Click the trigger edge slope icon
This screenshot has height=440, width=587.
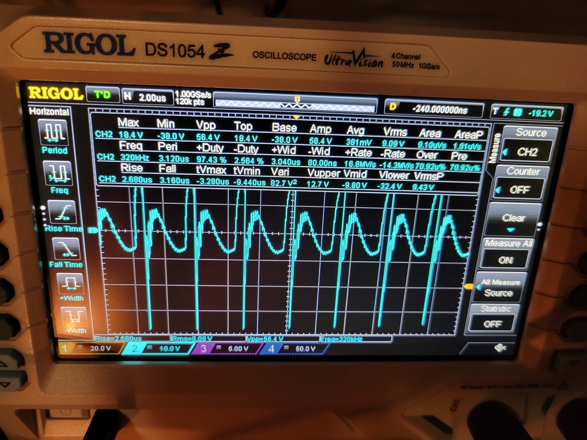pyautogui.click(x=507, y=112)
